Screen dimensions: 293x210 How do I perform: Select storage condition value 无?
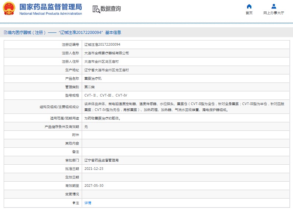(86, 127)
